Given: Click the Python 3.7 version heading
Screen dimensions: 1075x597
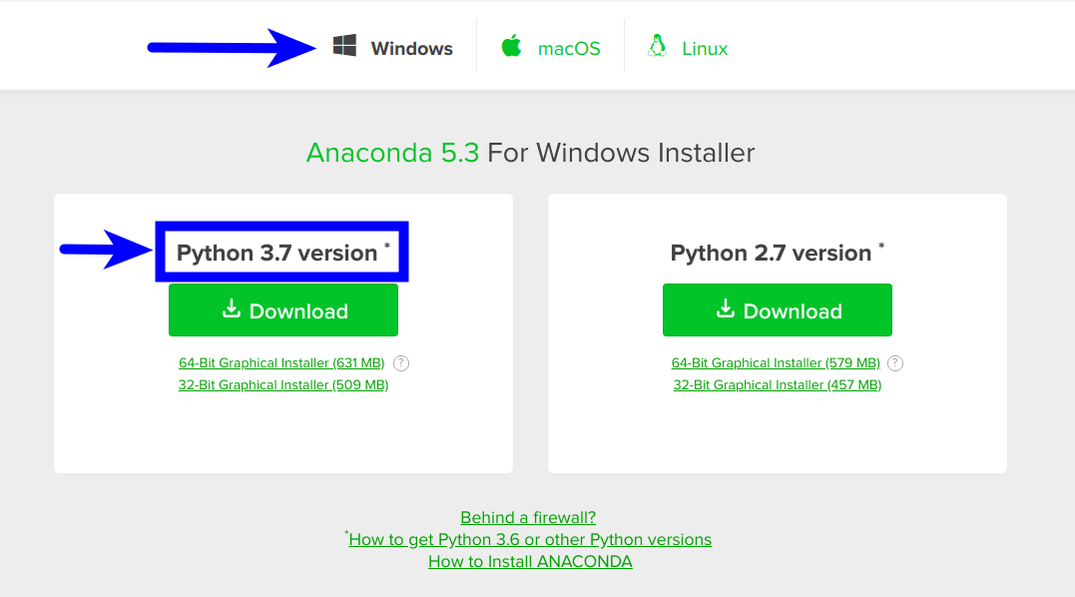Looking at the screenshot, I should tap(277, 254).
